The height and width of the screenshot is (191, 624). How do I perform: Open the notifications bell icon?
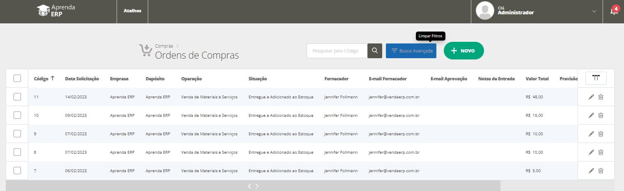[x=614, y=11]
